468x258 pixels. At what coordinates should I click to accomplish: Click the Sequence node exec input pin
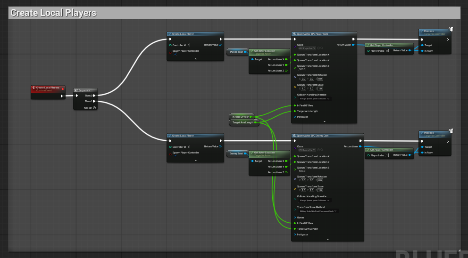coord(77,96)
